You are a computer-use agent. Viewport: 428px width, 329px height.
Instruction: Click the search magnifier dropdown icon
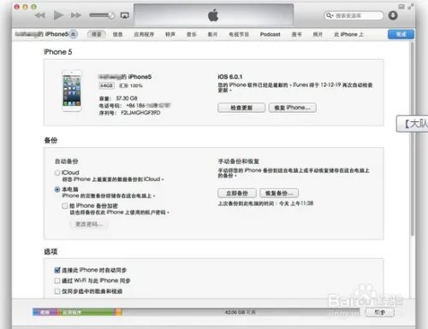pos(330,15)
